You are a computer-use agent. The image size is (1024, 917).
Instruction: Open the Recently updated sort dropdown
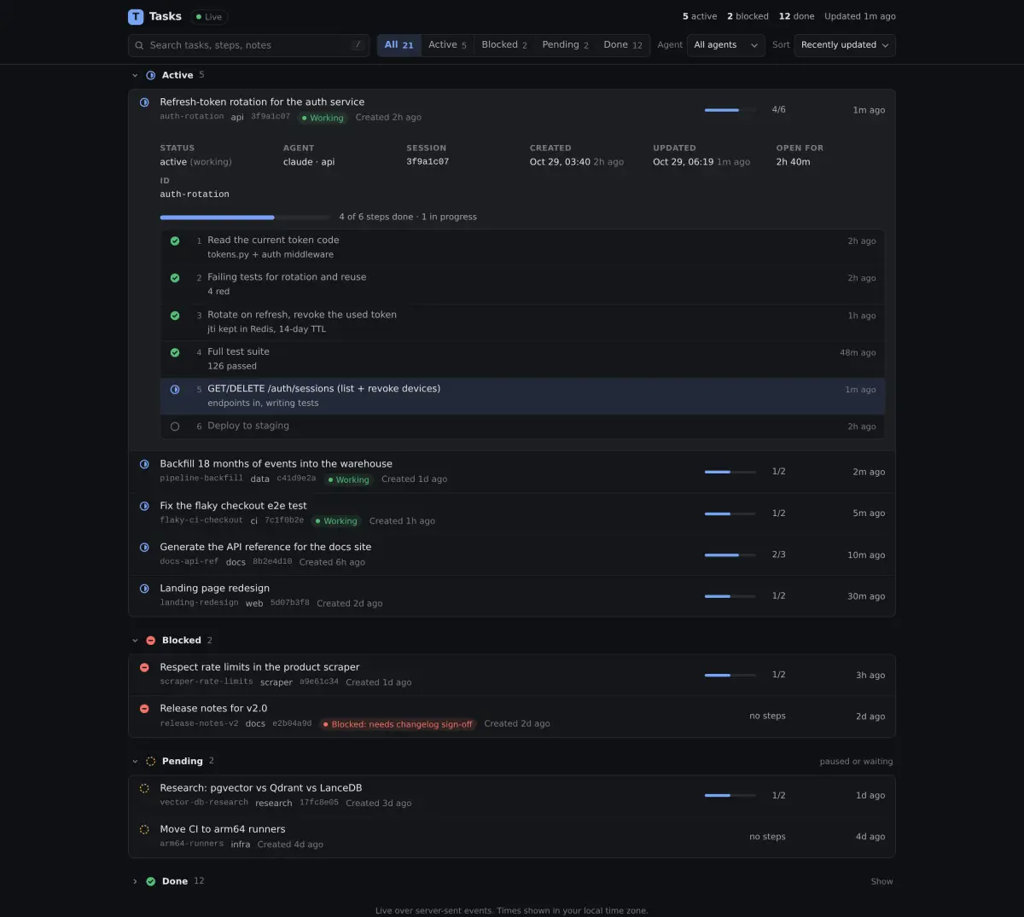pos(845,45)
